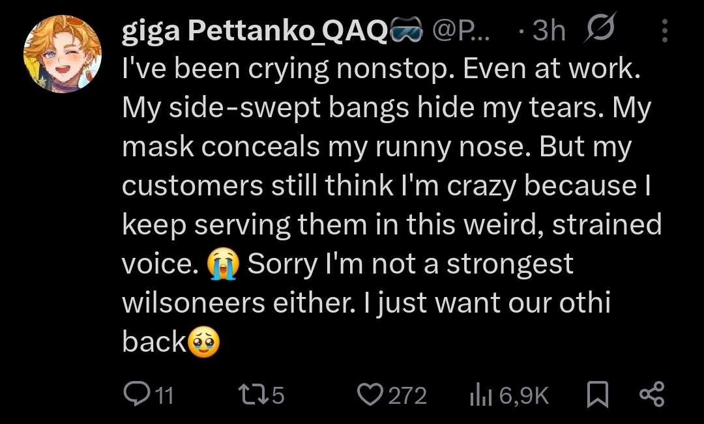Click the repost arrows icon
Screen dimensions: 704x424
click(250, 394)
